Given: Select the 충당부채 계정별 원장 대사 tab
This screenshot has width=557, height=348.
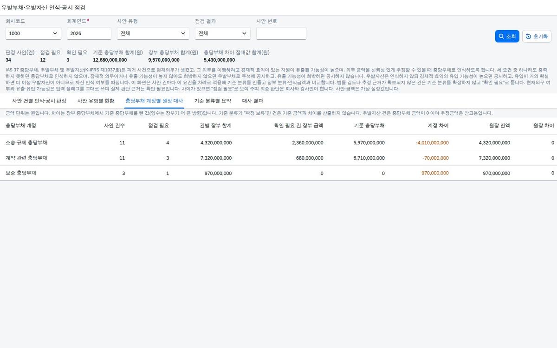Looking at the screenshot, I should (x=154, y=101).
